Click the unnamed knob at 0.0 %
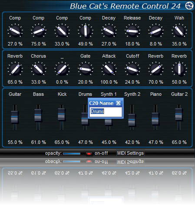195x205 pixels. (x=62, y=69)
